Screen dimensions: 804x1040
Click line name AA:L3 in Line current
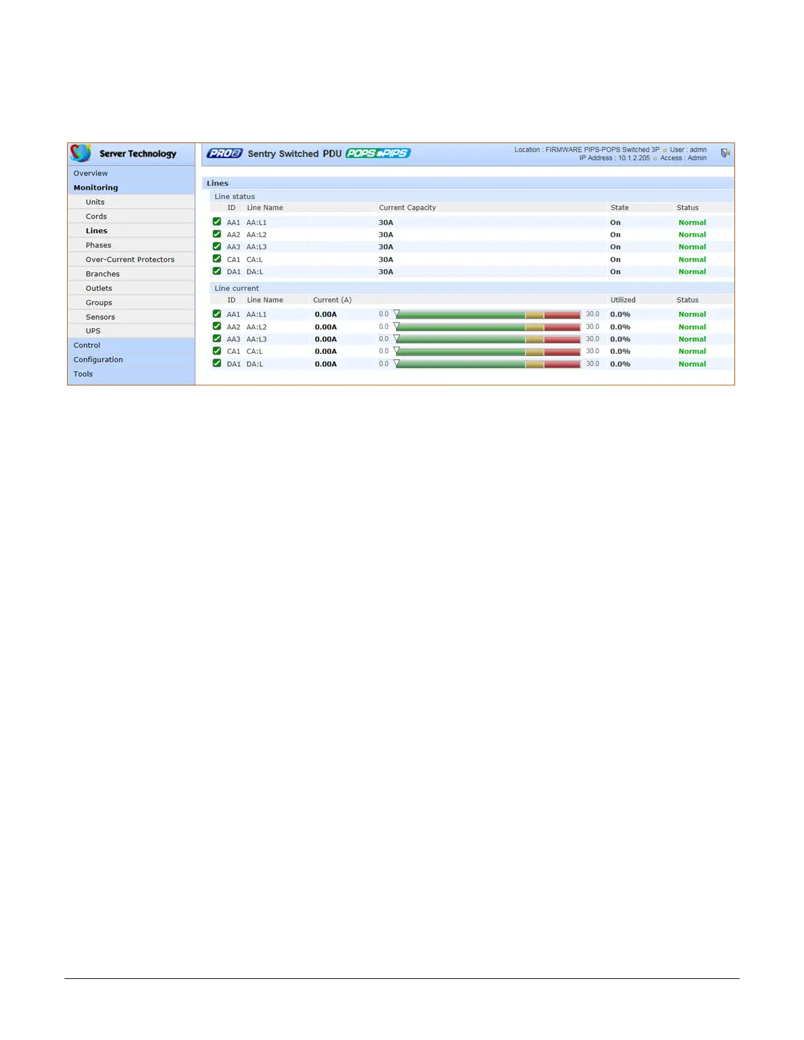[256, 339]
